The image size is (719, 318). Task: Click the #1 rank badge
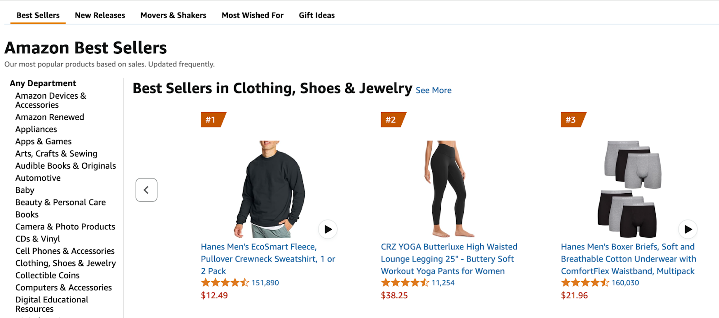210,119
